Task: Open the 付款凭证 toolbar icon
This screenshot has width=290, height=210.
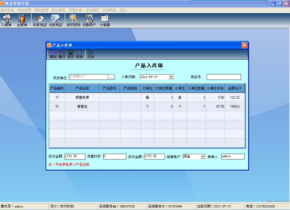Action: [55, 20]
